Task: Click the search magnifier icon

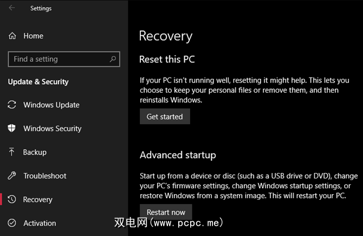Action: pyautogui.click(x=113, y=59)
